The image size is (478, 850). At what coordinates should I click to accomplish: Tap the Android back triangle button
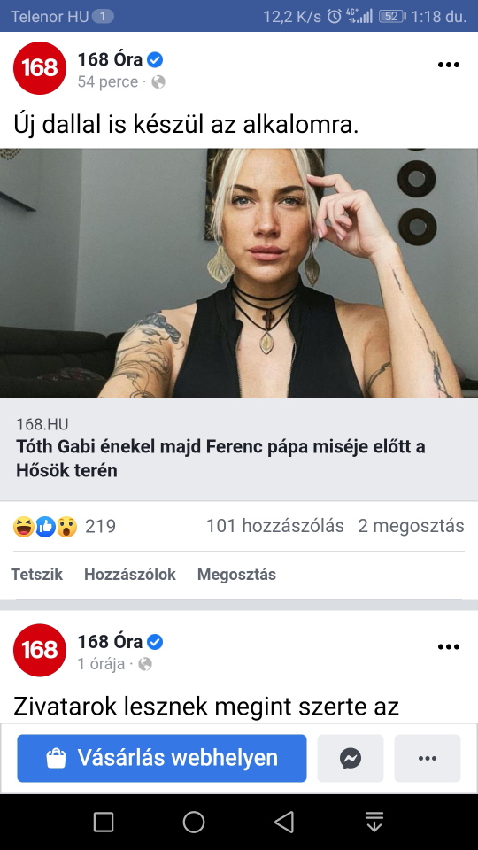(x=284, y=822)
